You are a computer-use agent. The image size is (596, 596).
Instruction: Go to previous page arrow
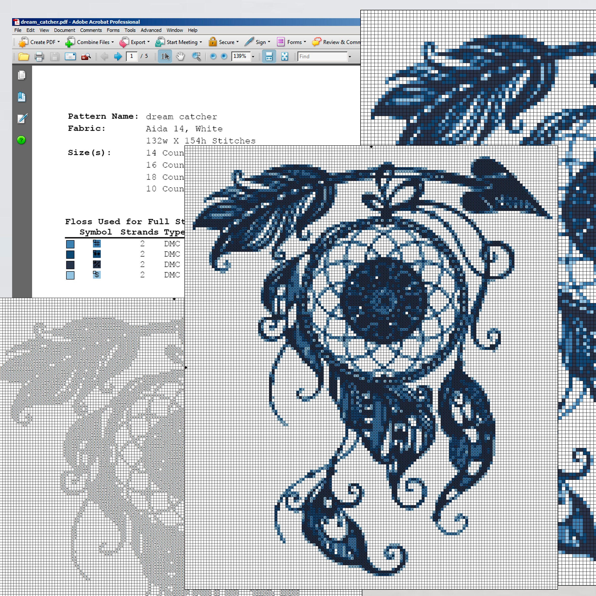point(104,57)
